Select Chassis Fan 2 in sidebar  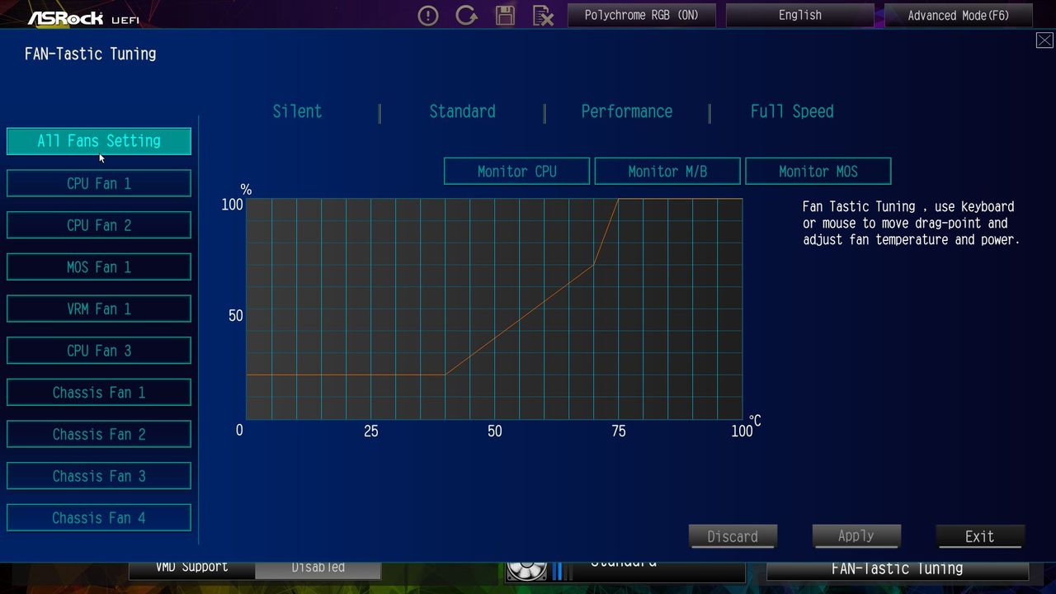click(x=99, y=434)
